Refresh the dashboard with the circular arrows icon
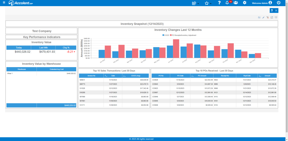Viewport: 288px width, 141px height. click(259, 17)
